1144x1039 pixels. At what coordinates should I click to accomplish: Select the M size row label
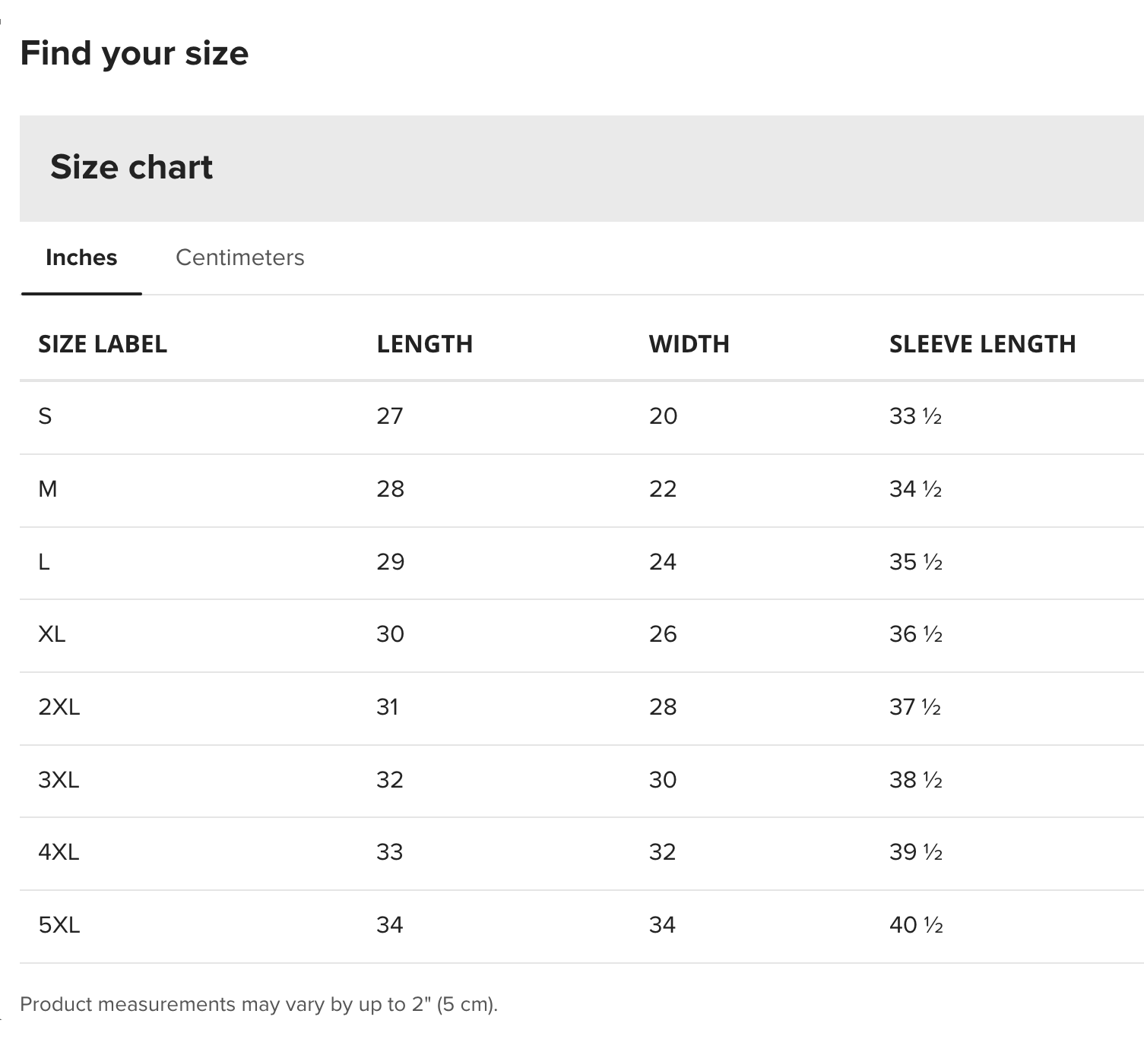point(47,489)
